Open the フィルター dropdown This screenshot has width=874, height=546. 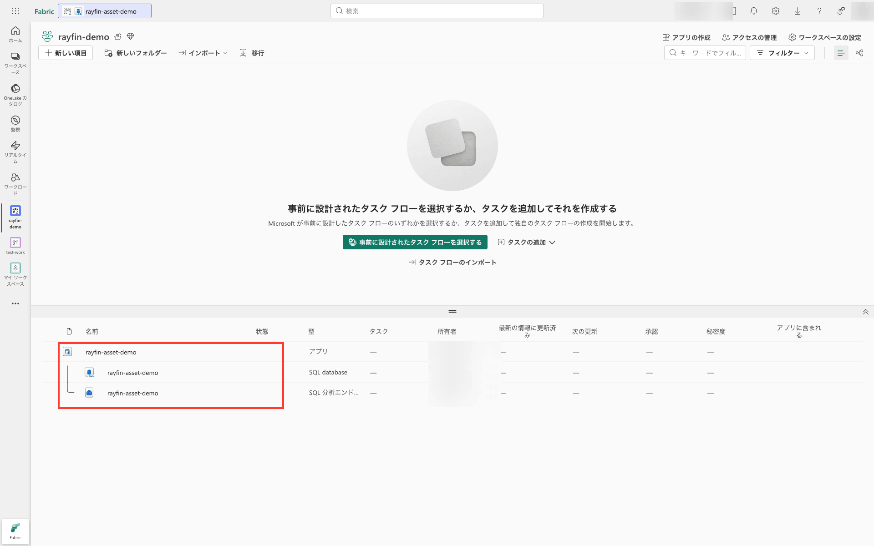tap(782, 53)
